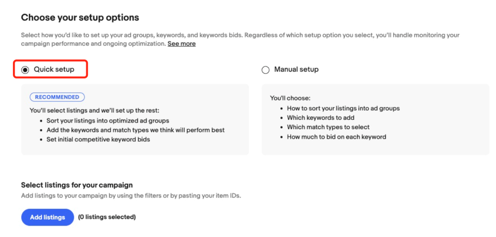The width and height of the screenshot is (496, 237).
Task: Click 'Which match types to select' bullet
Action: 328,127
